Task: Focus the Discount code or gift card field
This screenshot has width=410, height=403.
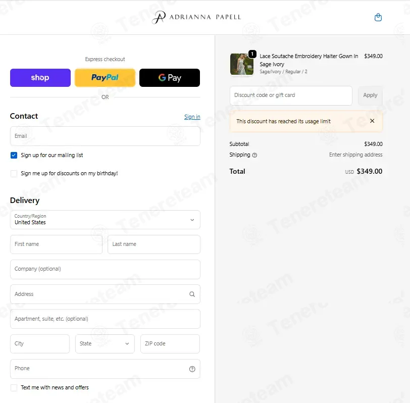Action: pyautogui.click(x=291, y=95)
